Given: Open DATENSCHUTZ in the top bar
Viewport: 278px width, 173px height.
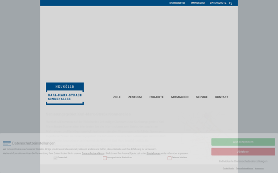Looking at the screenshot, I should [218, 3].
